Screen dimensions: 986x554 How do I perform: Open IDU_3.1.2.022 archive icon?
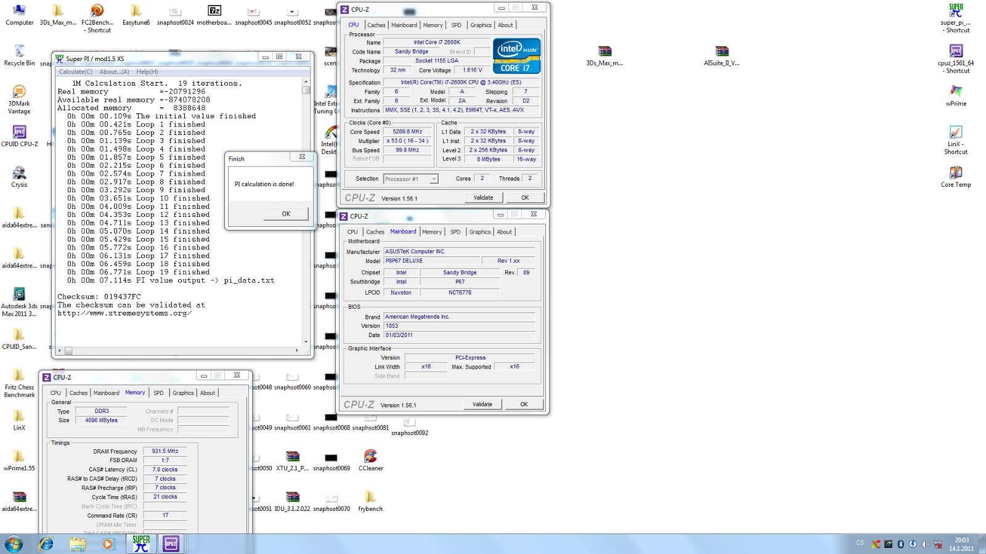pyautogui.click(x=292, y=501)
